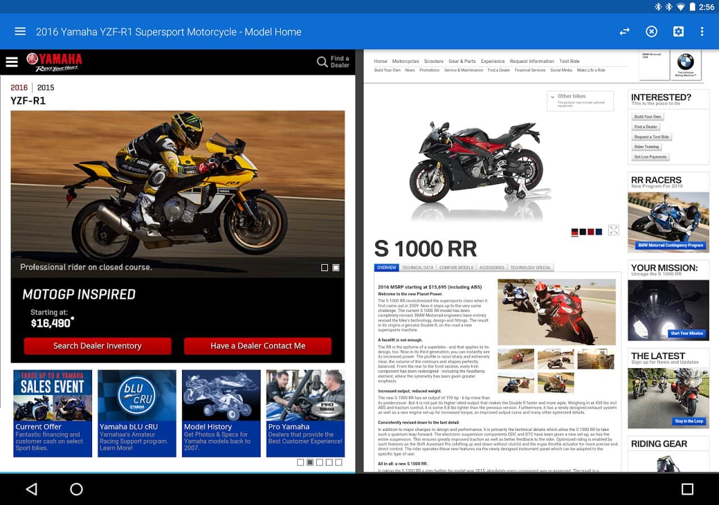Open Yamaha site hamburger menu

(12, 62)
